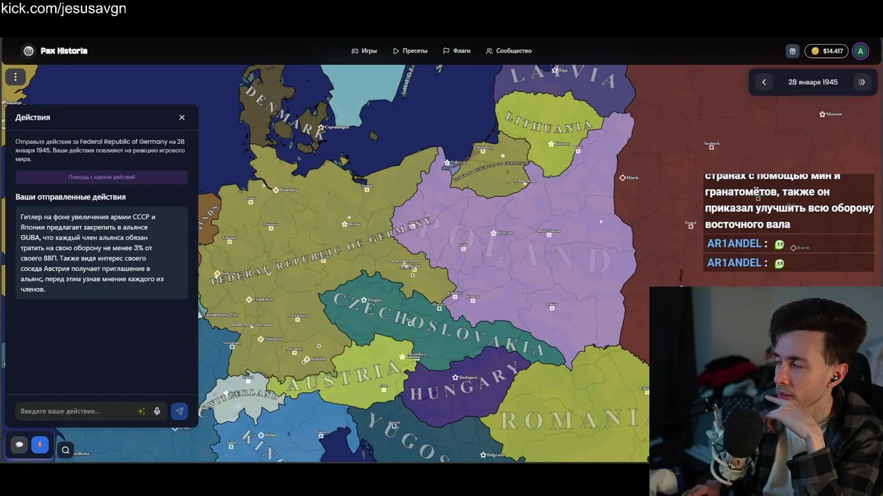The image size is (883, 496).
Task: Click the Riga capital star marker
Action: [x=554, y=70]
